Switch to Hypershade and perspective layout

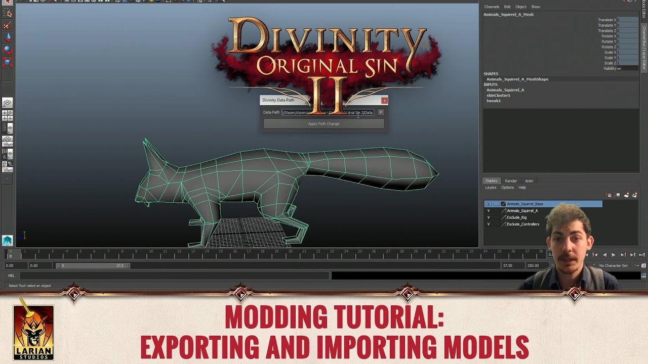pos(8,154)
